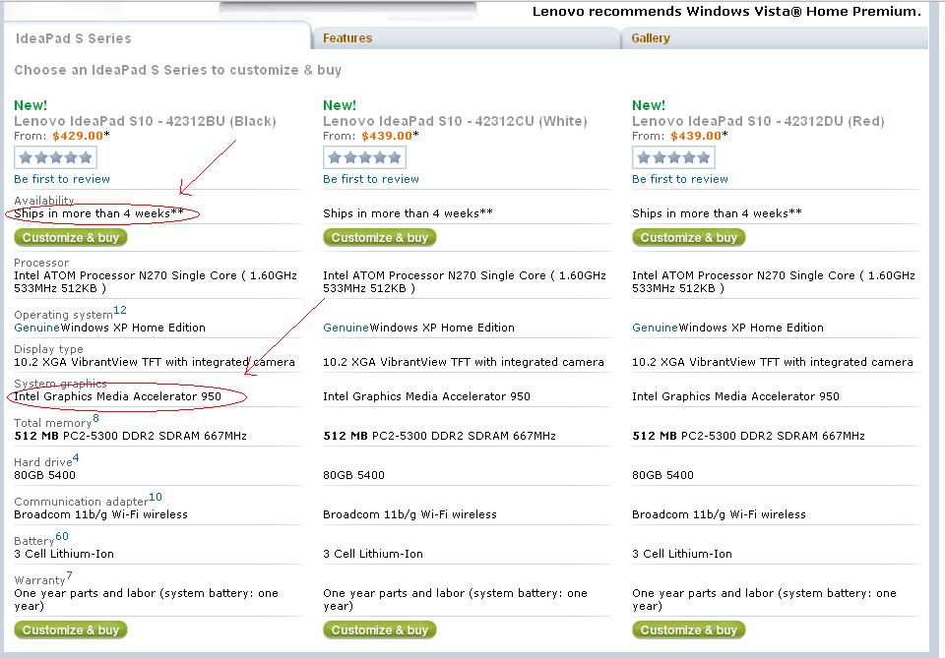Click '512 MB PC2-5300 DDR2' in White column
The height and width of the screenshot is (658, 945).
439,436
